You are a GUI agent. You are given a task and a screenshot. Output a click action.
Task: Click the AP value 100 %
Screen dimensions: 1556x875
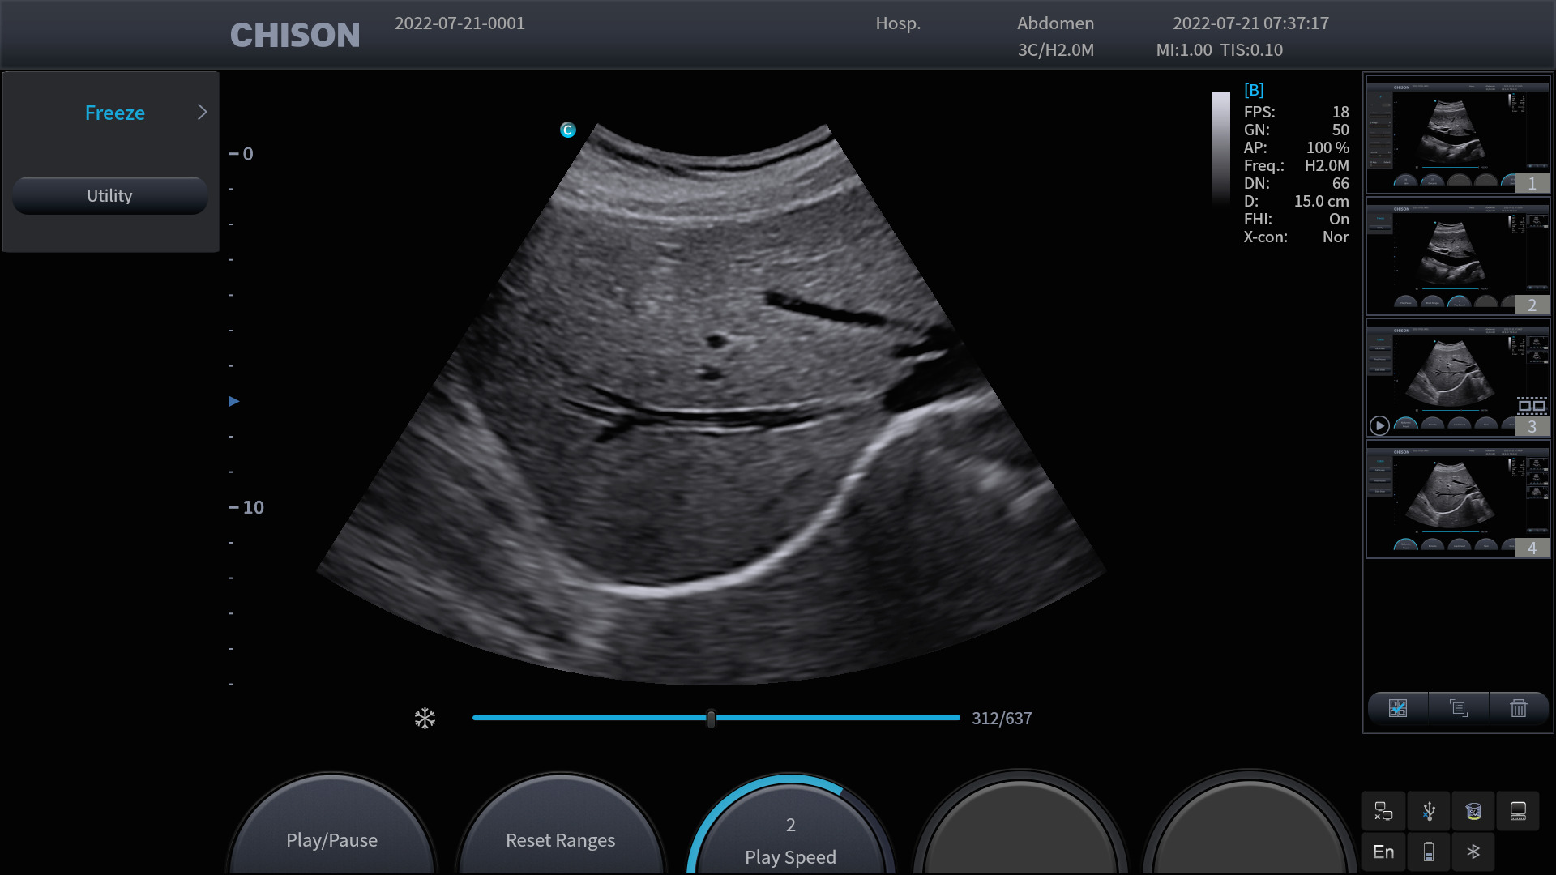coord(1327,147)
